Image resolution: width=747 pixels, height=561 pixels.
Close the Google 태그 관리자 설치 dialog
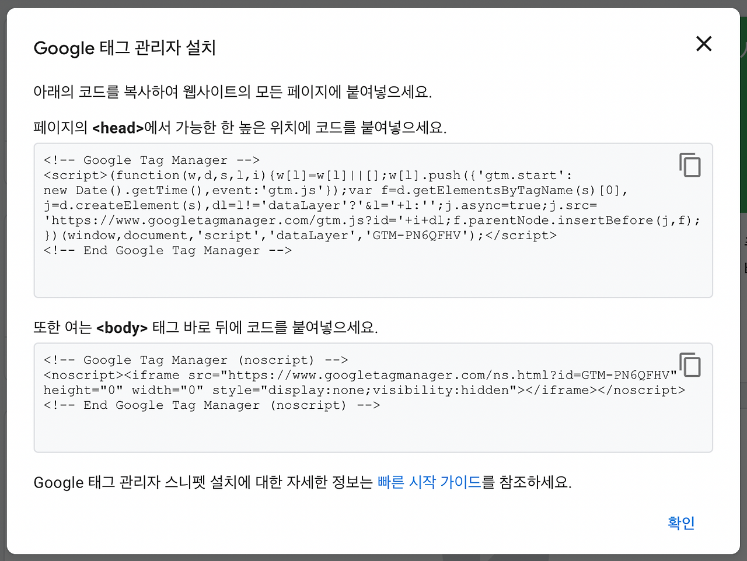pos(704,44)
